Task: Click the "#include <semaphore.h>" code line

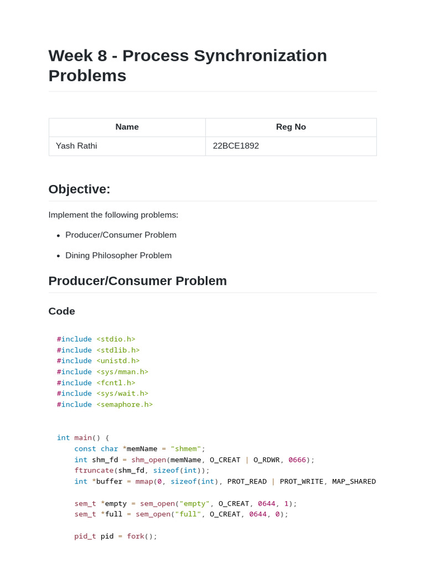Action: pyautogui.click(x=105, y=404)
